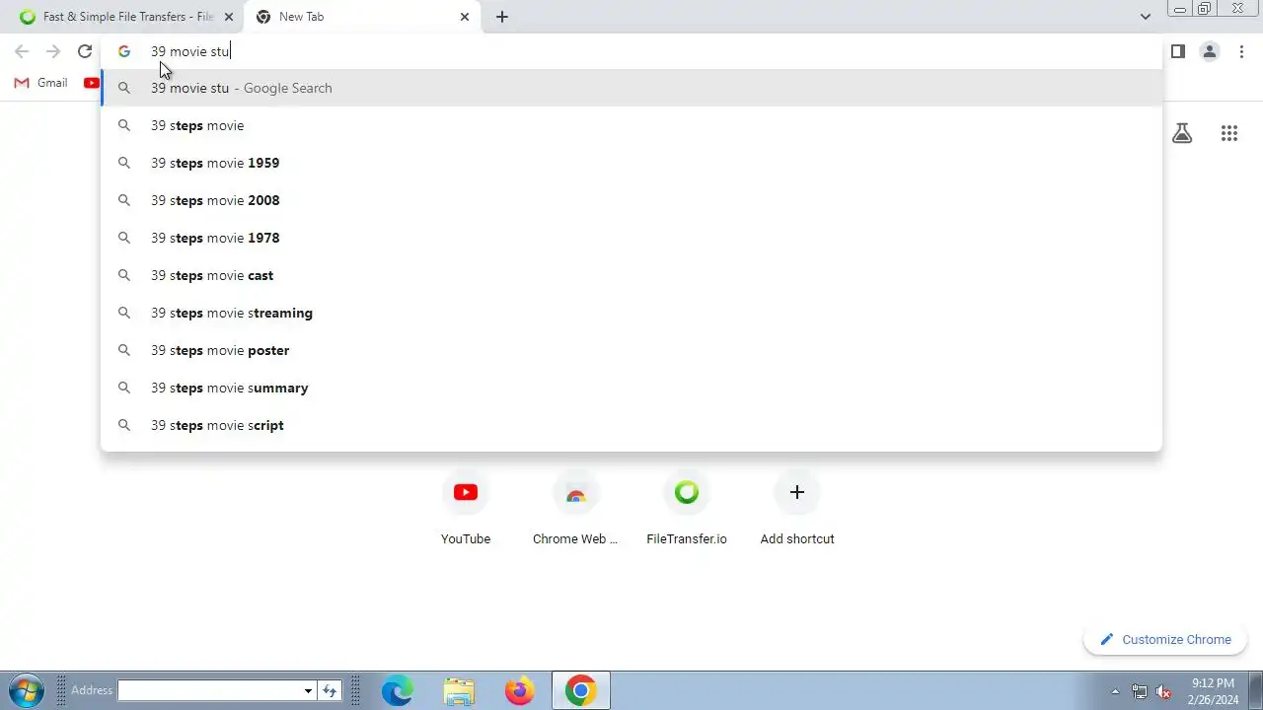Viewport: 1263px width, 710px height.
Task: Click the address bar text field
Action: click(x=631, y=51)
